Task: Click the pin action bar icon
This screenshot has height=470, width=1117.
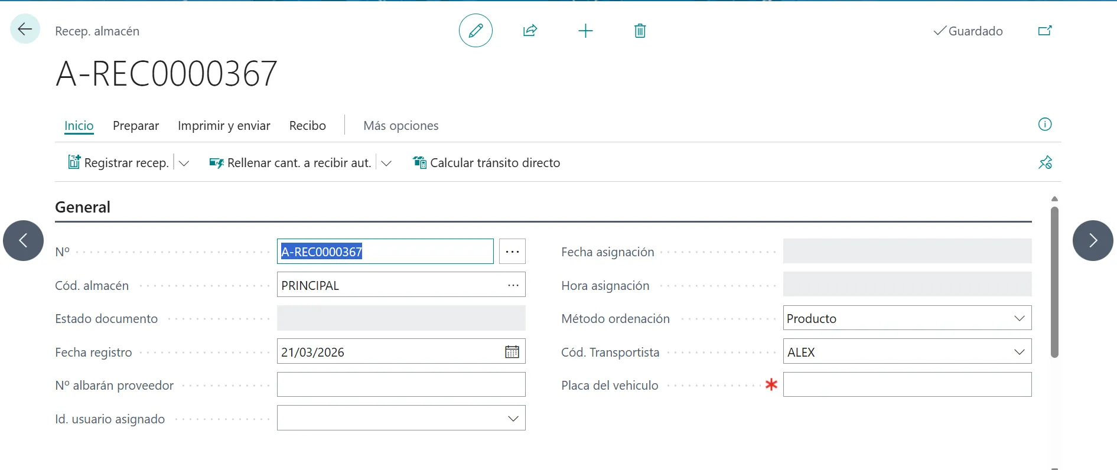Action: [x=1045, y=162]
